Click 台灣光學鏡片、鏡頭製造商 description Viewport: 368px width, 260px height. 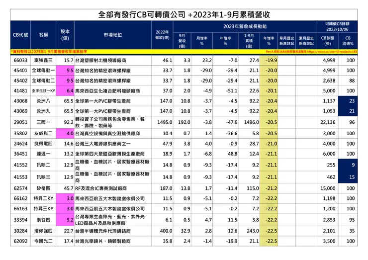[103, 241]
